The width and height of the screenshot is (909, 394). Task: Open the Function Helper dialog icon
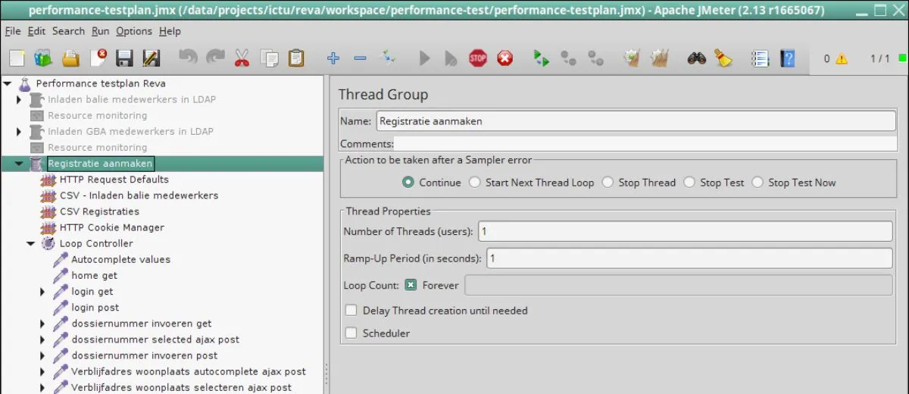click(x=760, y=58)
